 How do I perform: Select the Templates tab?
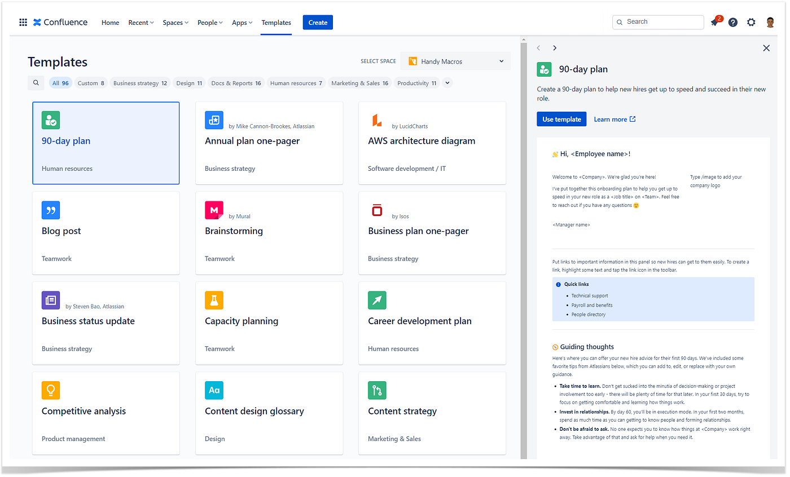coord(276,23)
